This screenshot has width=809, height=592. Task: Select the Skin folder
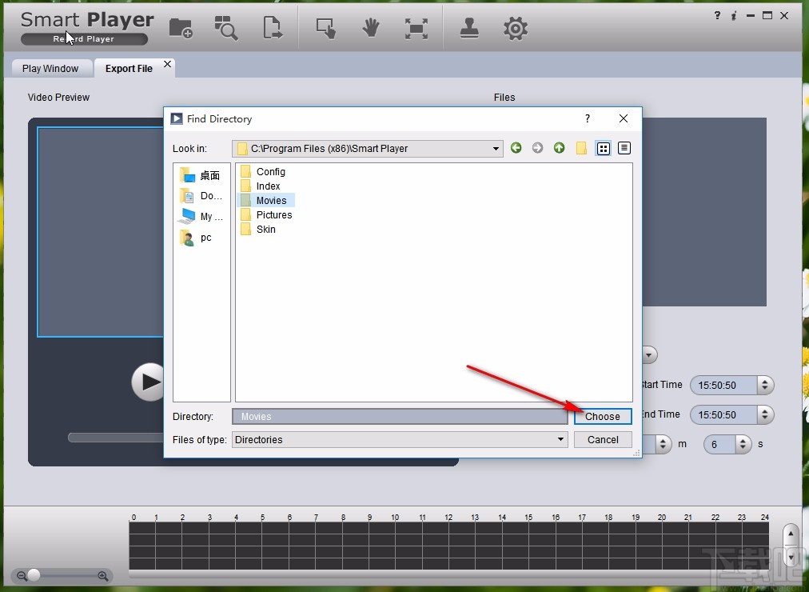[x=258, y=229]
